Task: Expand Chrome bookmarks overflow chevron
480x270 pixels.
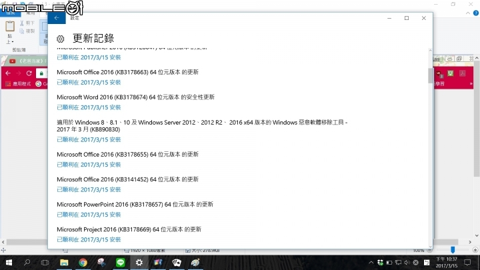Action: pos(471,83)
